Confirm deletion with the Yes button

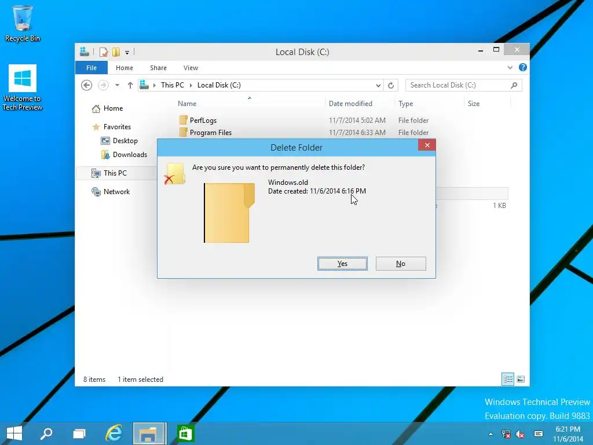[342, 264]
